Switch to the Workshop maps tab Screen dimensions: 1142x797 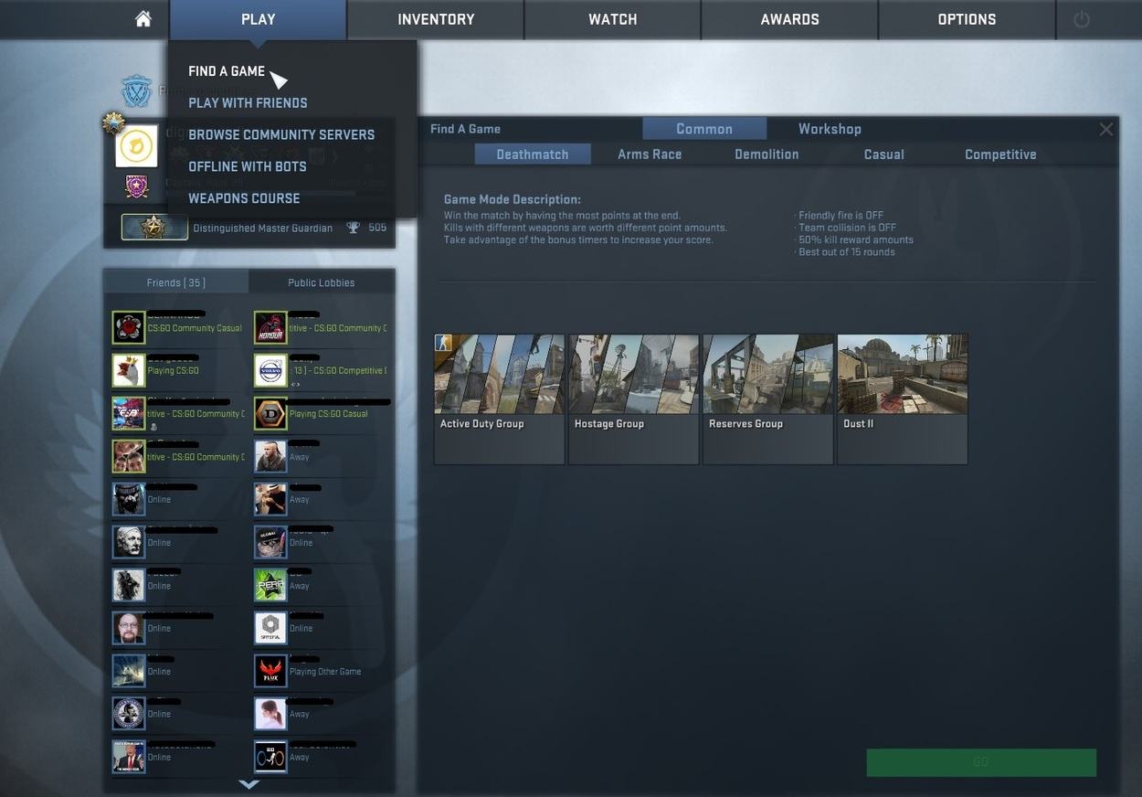pos(830,129)
